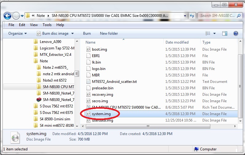Viewport: 245px width, 155px height.
Task: Select the Note folder in tree
Action: tap(41, 61)
